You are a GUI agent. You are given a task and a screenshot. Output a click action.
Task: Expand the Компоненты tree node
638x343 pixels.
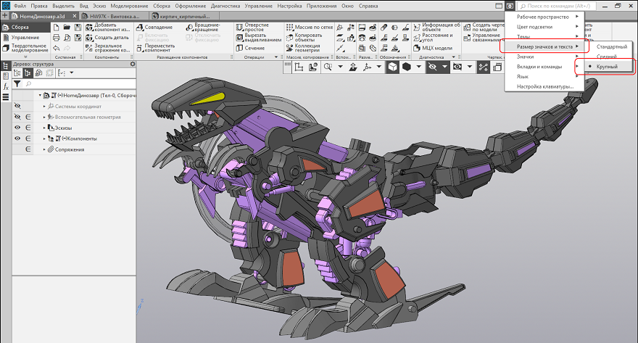[44, 139]
